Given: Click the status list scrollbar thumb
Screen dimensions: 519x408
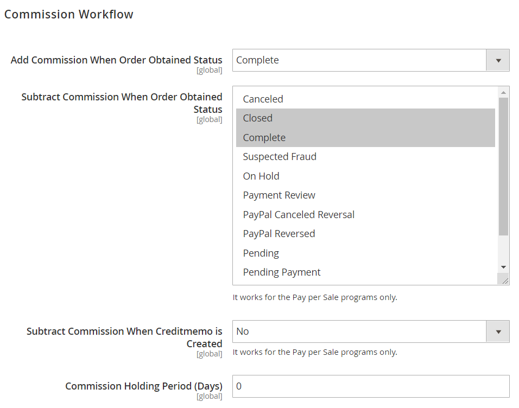Looking at the screenshot, I should click(503, 167).
